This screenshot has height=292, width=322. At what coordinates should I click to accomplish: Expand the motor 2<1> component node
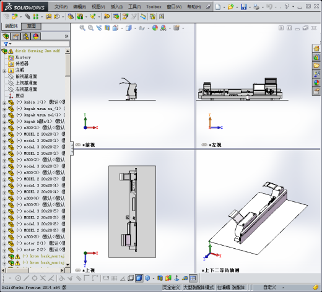(4, 244)
